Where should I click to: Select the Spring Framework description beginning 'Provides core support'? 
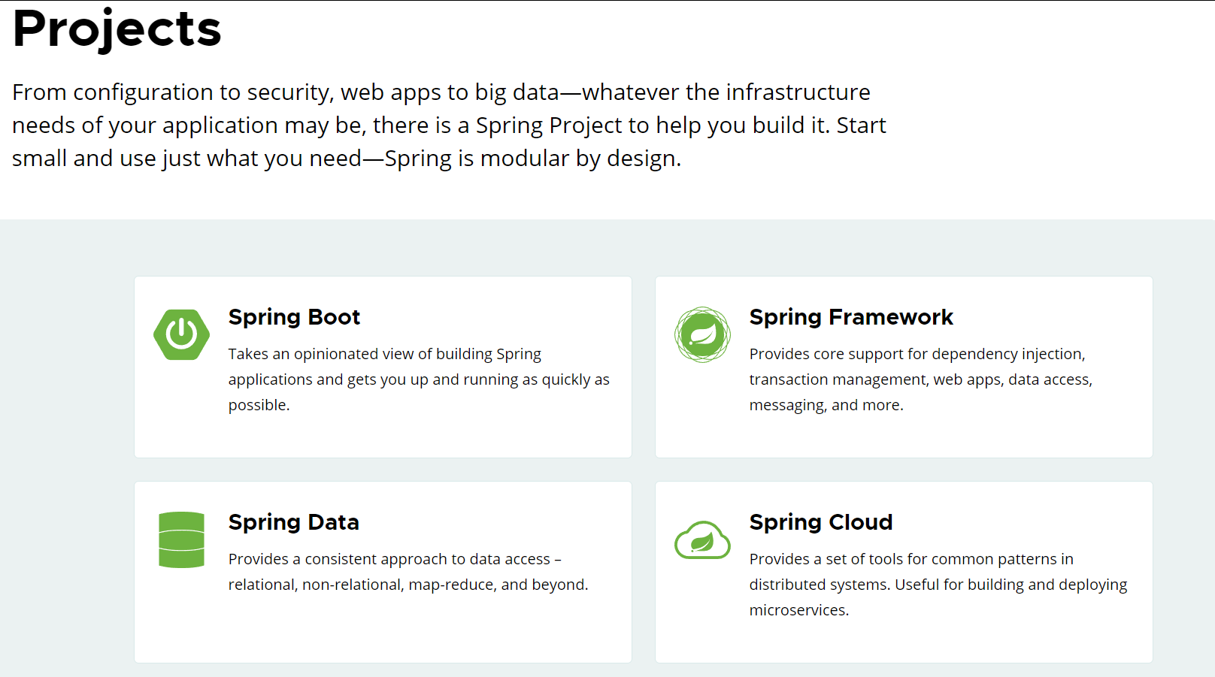(921, 379)
